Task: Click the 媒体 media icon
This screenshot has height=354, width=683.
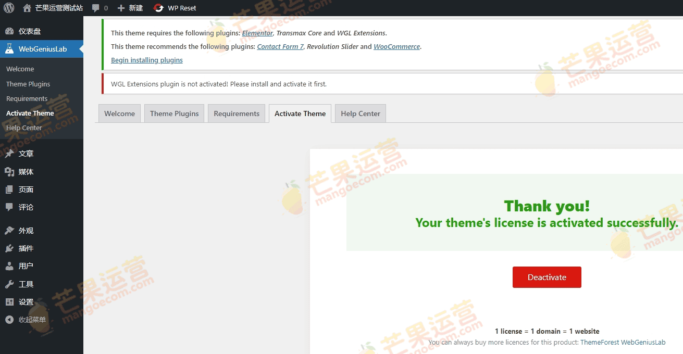Action: (9, 172)
